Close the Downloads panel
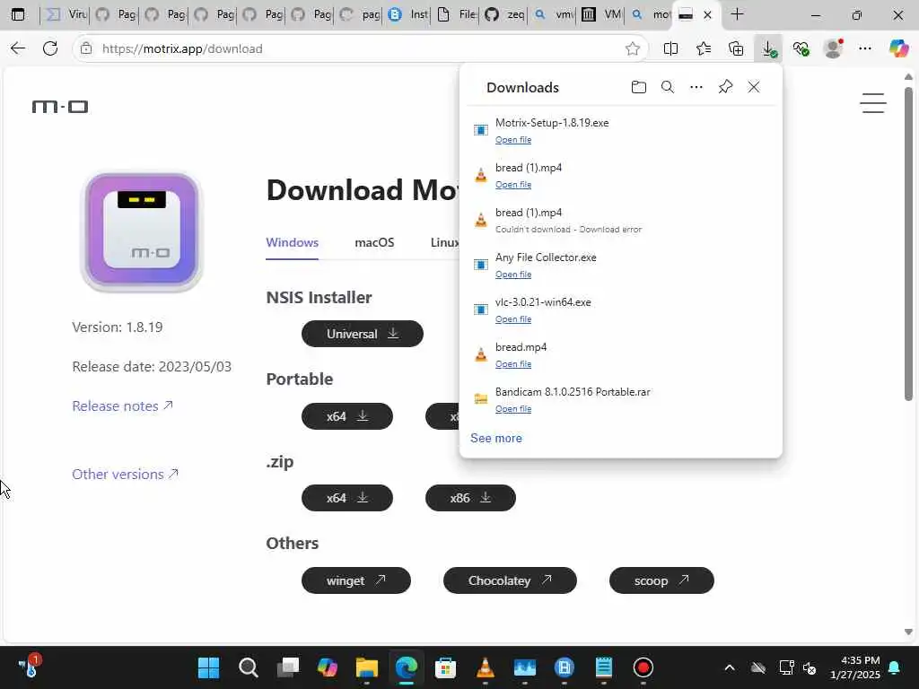The width and height of the screenshot is (919, 689). (754, 87)
